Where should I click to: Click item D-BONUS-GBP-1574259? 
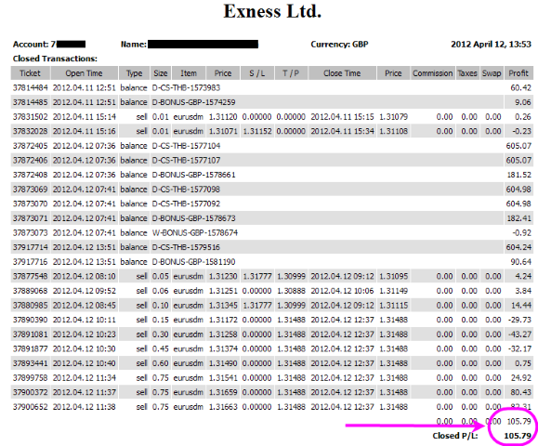[x=194, y=102]
